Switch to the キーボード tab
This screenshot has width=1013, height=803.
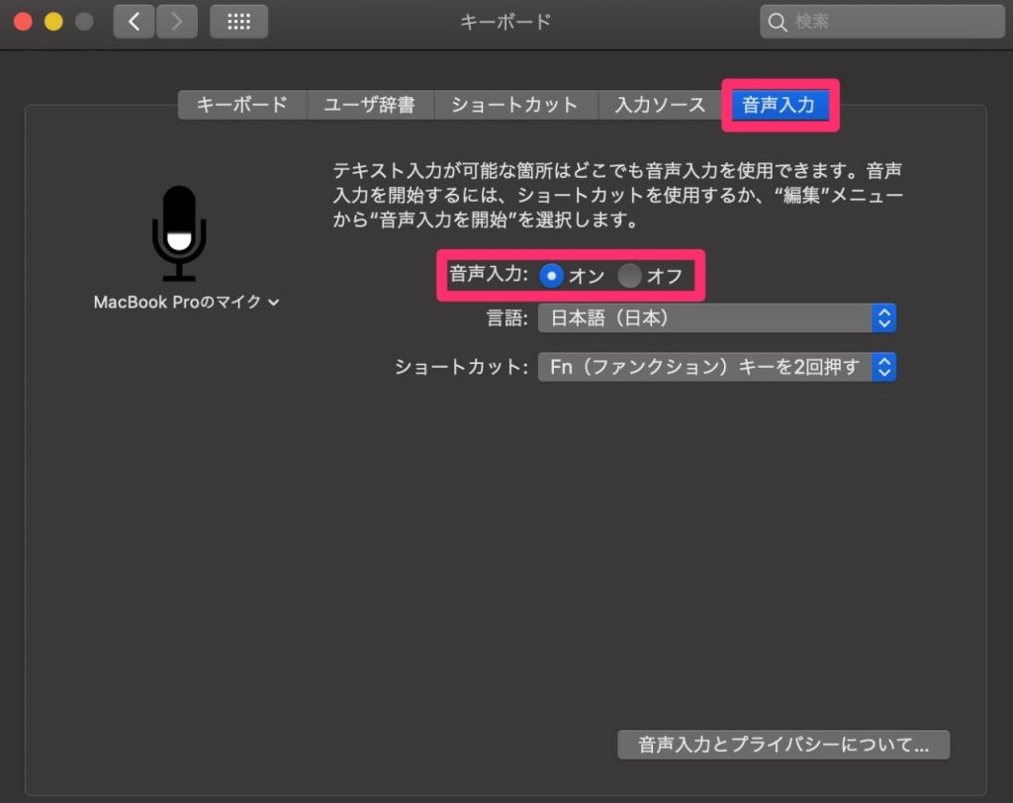(242, 105)
